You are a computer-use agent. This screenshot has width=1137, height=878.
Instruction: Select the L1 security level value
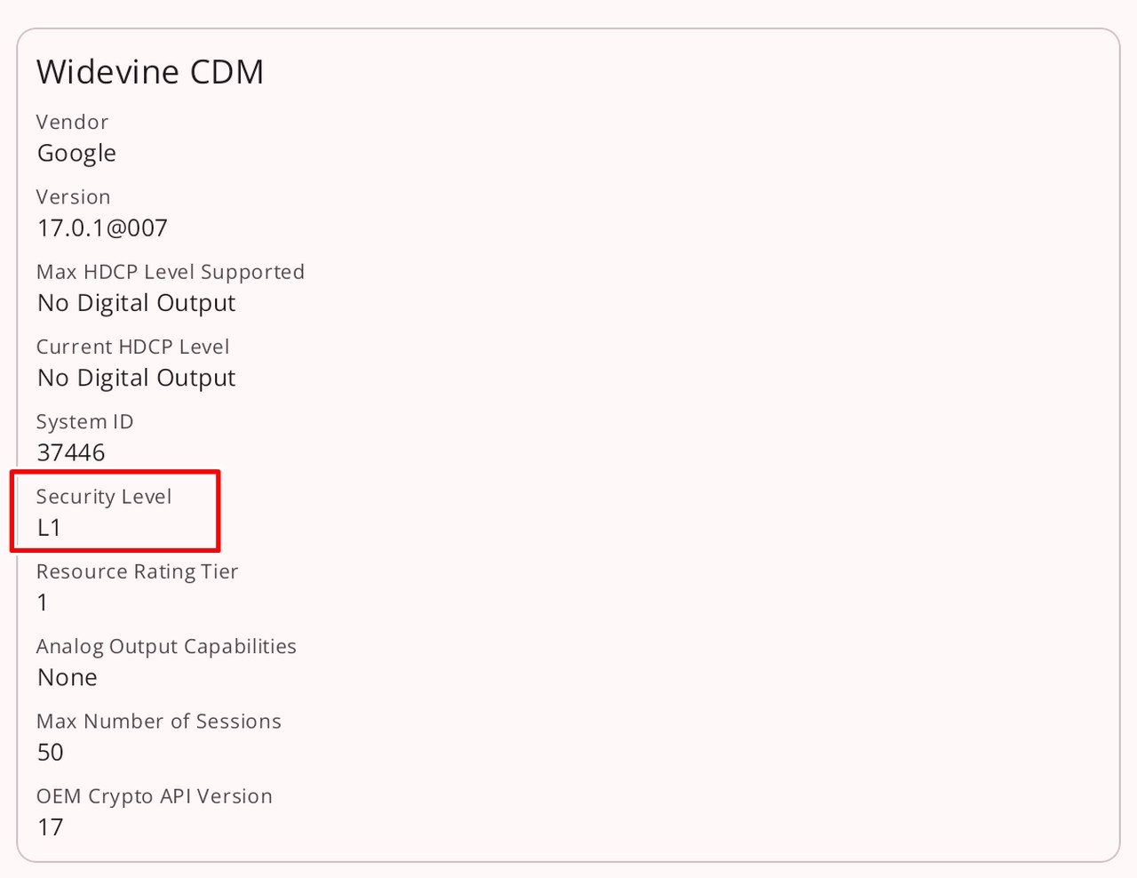[x=49, y=528]
